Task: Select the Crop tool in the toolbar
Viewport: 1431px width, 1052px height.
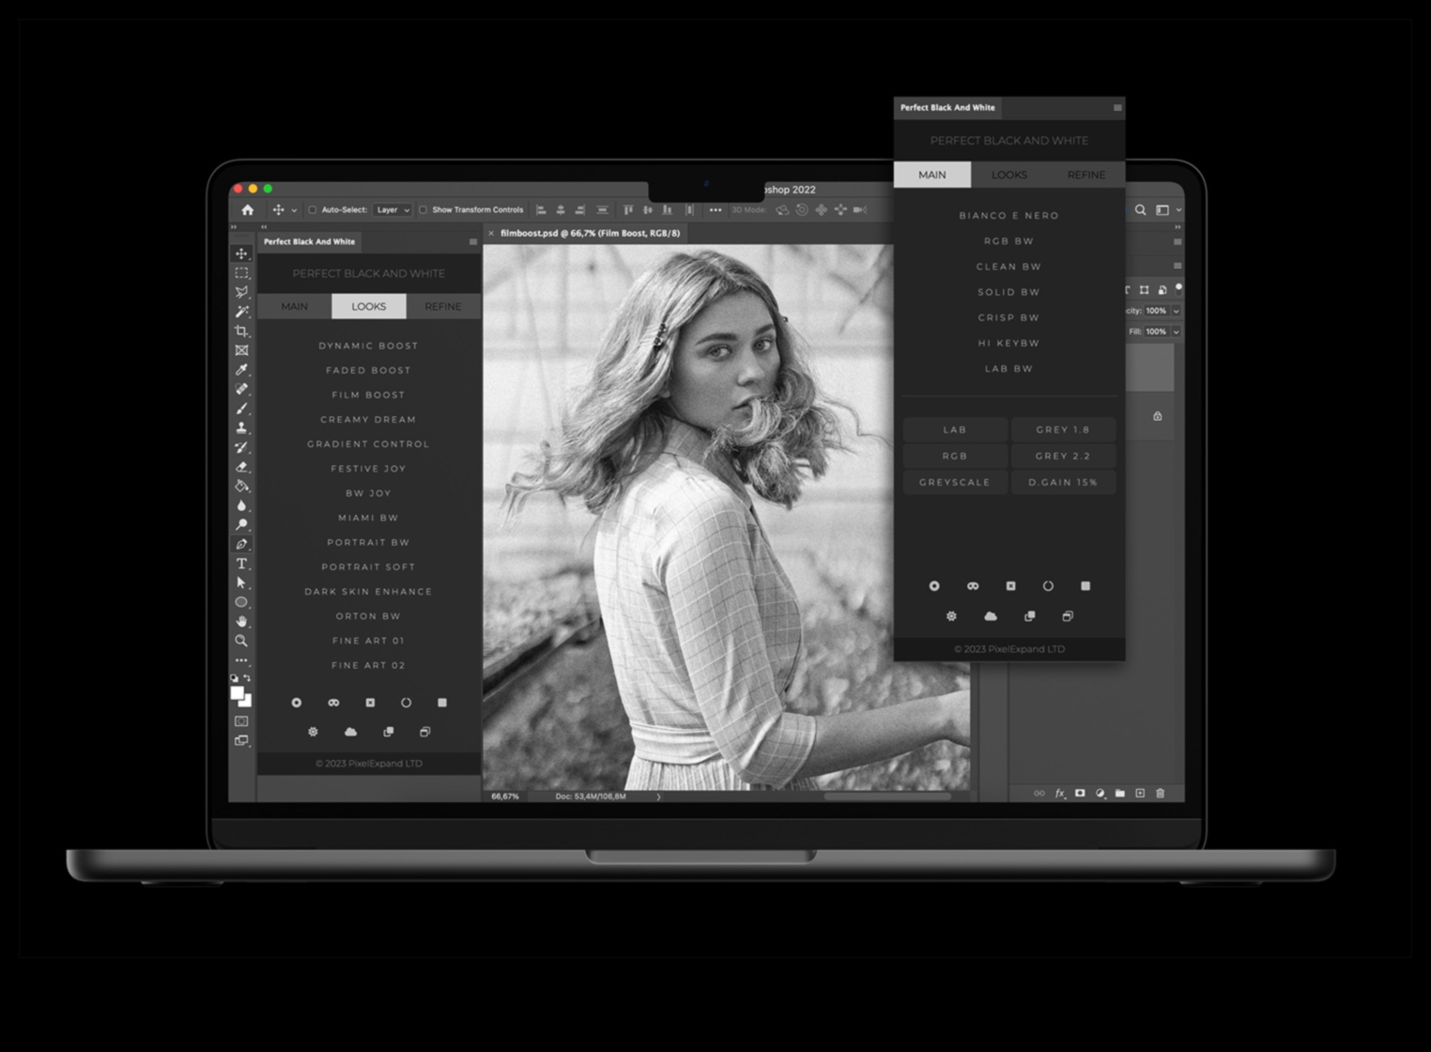Action: point(241,332)
